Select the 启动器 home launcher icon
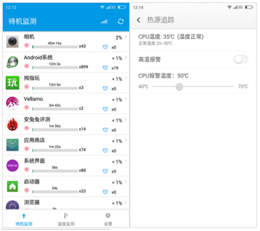Image resolution: width=260 pixels, height=231 pixels. 13,186
